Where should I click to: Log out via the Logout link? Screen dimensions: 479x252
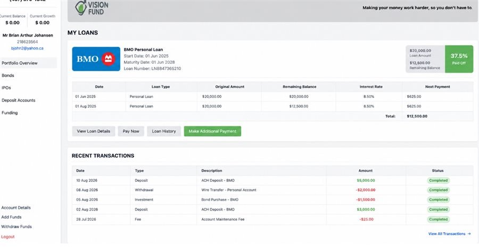[x=8, y=237]
